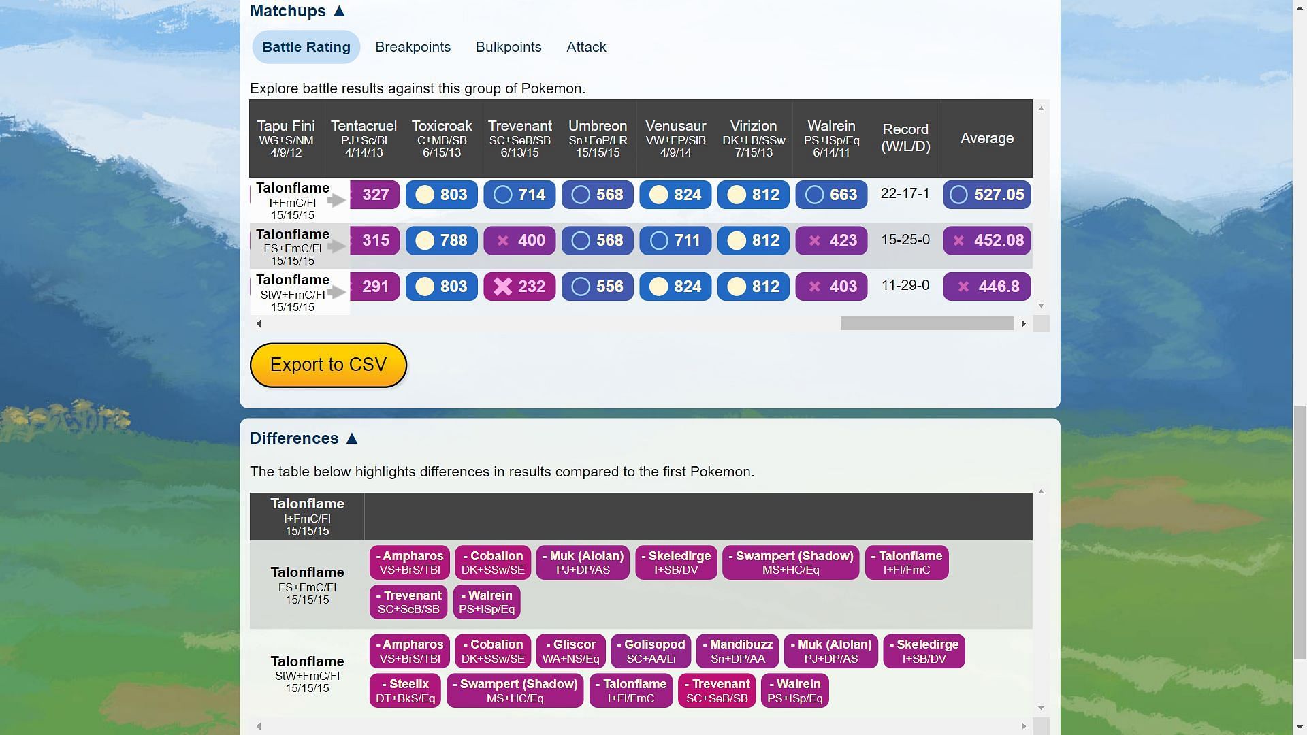Image resolution: width=1307 pixels, height=735 pixels.
Task: Click matchups table scroll-down arrow
Action: point(1041,306)
